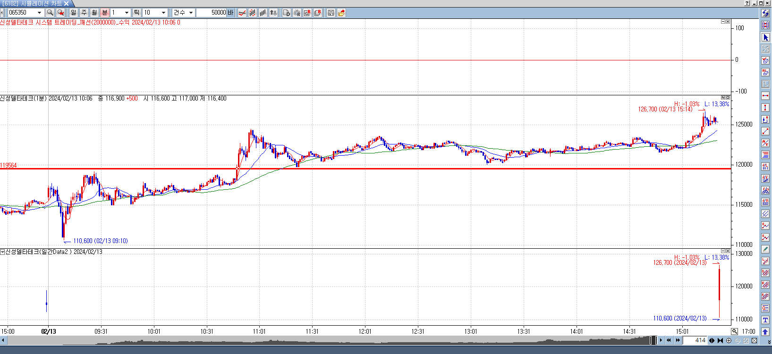Screen dimensions: 772x354
Task: Click the zoom in plus icon
Action: click(x=729, y=340)
